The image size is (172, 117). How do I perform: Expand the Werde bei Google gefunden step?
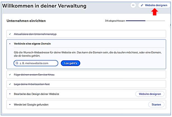[31, 104]
